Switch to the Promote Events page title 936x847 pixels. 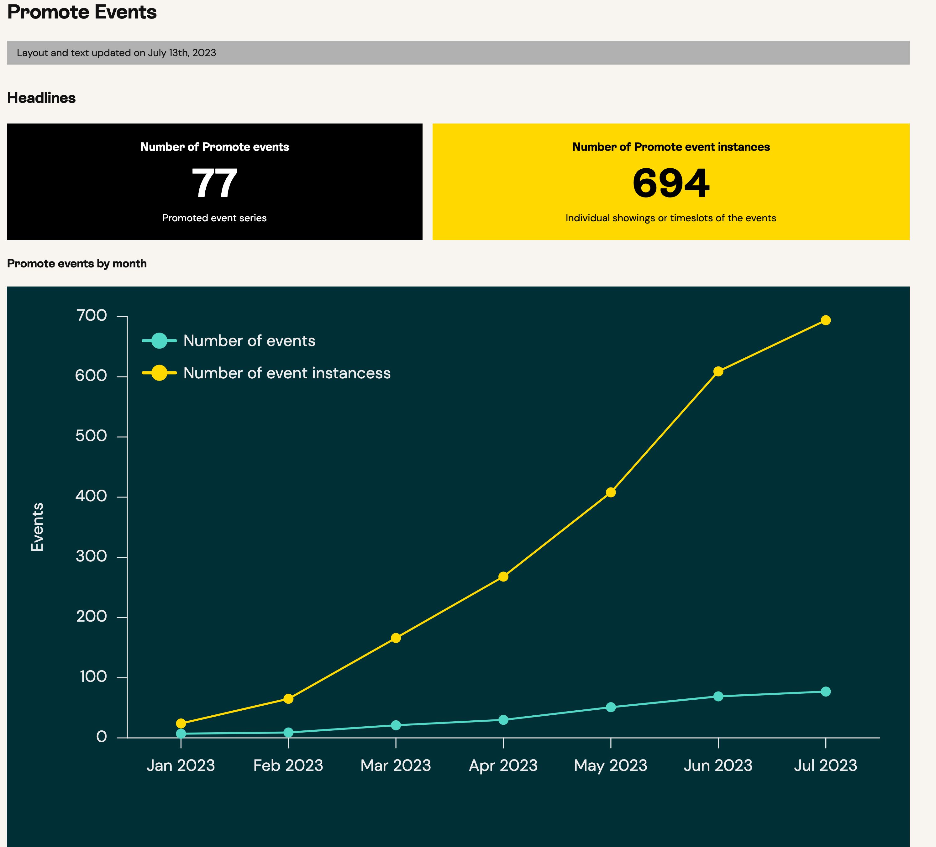point(82,13)
